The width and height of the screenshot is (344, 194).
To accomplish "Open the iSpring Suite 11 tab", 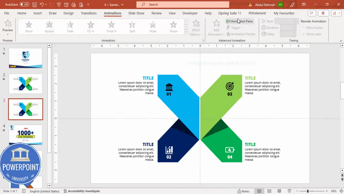I will tap(230, 13).
